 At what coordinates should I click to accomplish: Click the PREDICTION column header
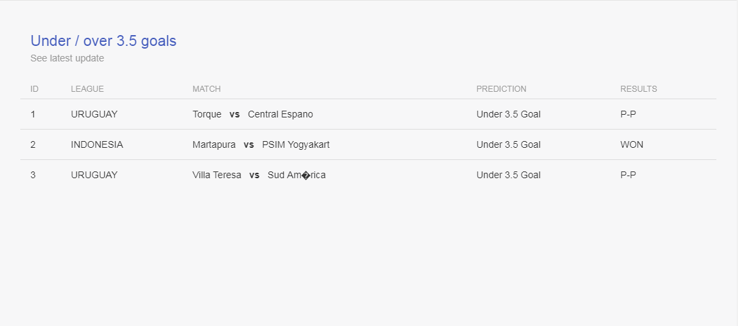(x=501, y=89)
